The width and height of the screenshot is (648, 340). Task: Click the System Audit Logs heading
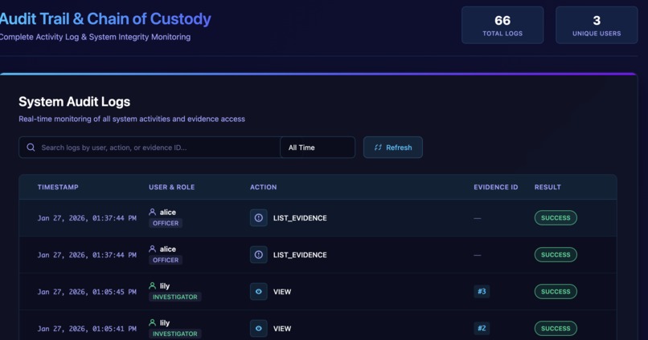(75, 101)
